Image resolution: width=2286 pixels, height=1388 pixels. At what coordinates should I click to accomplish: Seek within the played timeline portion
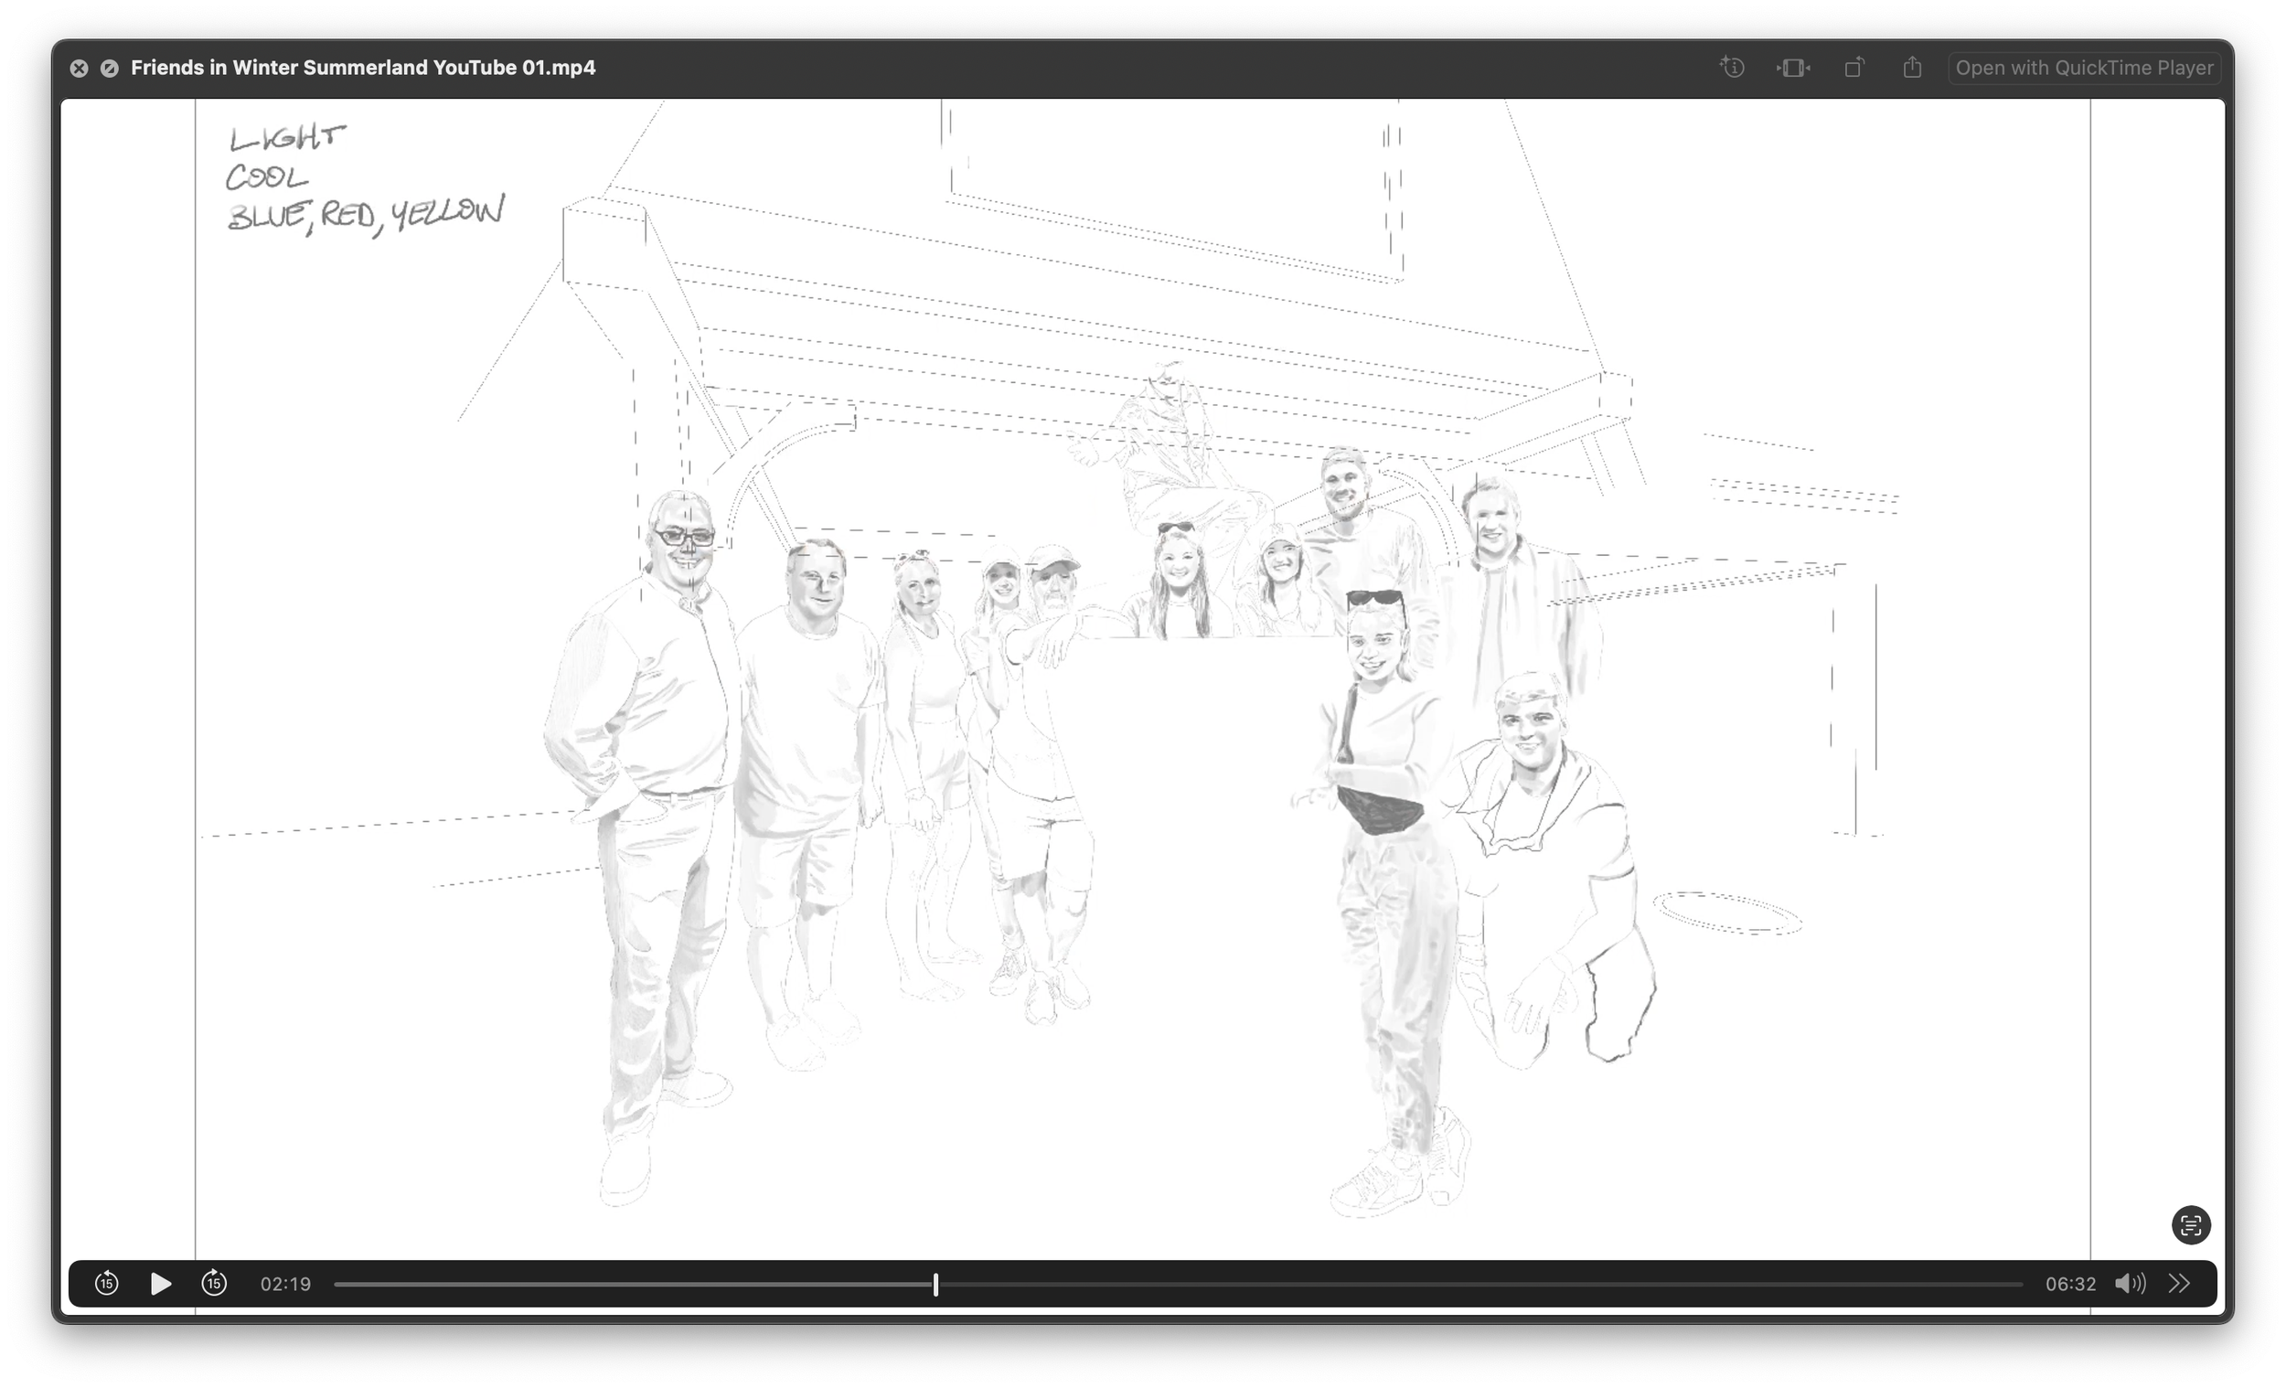click(x=631, y=1284)
